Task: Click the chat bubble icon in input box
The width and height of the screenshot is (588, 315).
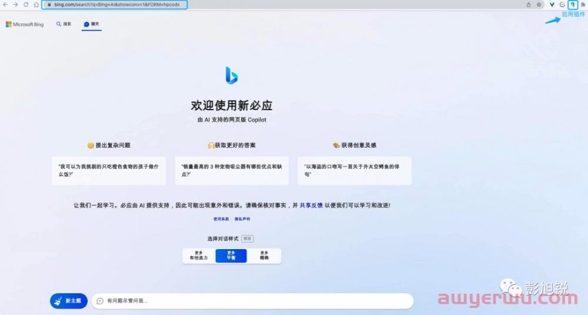Action: click(100, 301)
